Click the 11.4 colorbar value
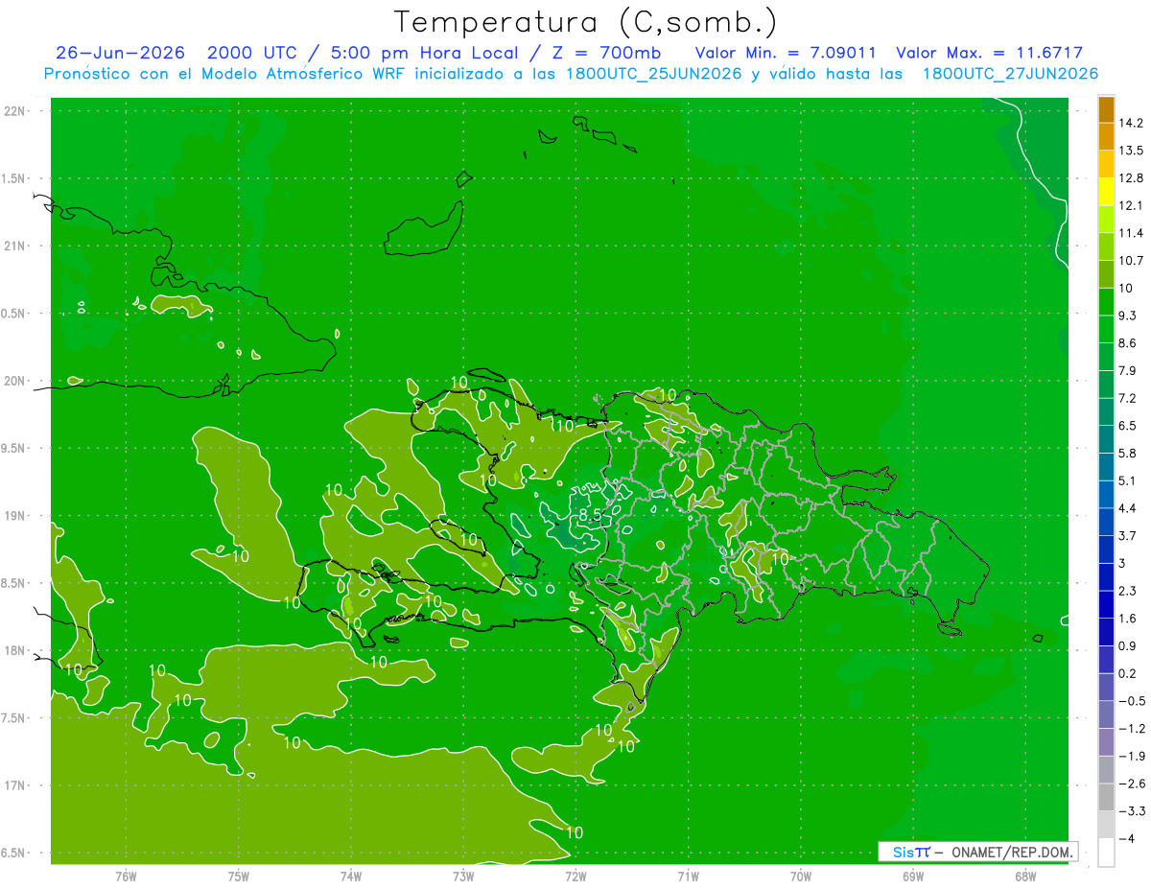 tap(1131, 233)
